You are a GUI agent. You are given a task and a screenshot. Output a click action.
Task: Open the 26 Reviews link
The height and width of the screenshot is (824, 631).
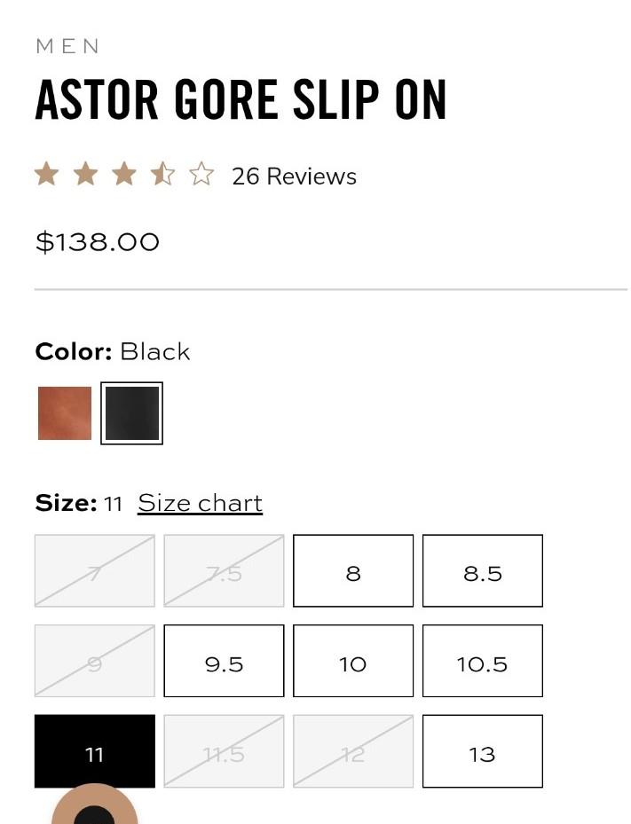pyautogui.click(x=294, y=177)
